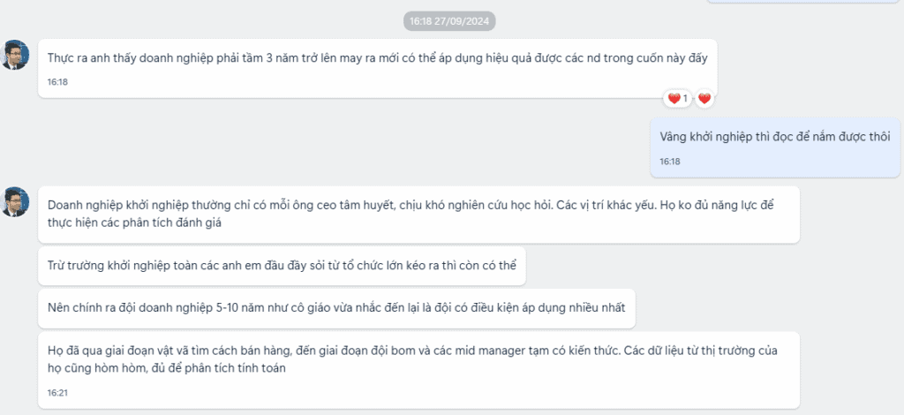Open avatar beside the 'Doanh nghiệp khởi nghiệp' message
904x415 pixels.
coord(16,201)
